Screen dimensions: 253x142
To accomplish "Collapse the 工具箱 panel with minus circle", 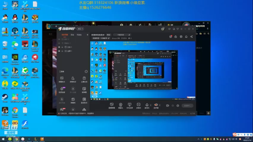I will click(86, 72).
